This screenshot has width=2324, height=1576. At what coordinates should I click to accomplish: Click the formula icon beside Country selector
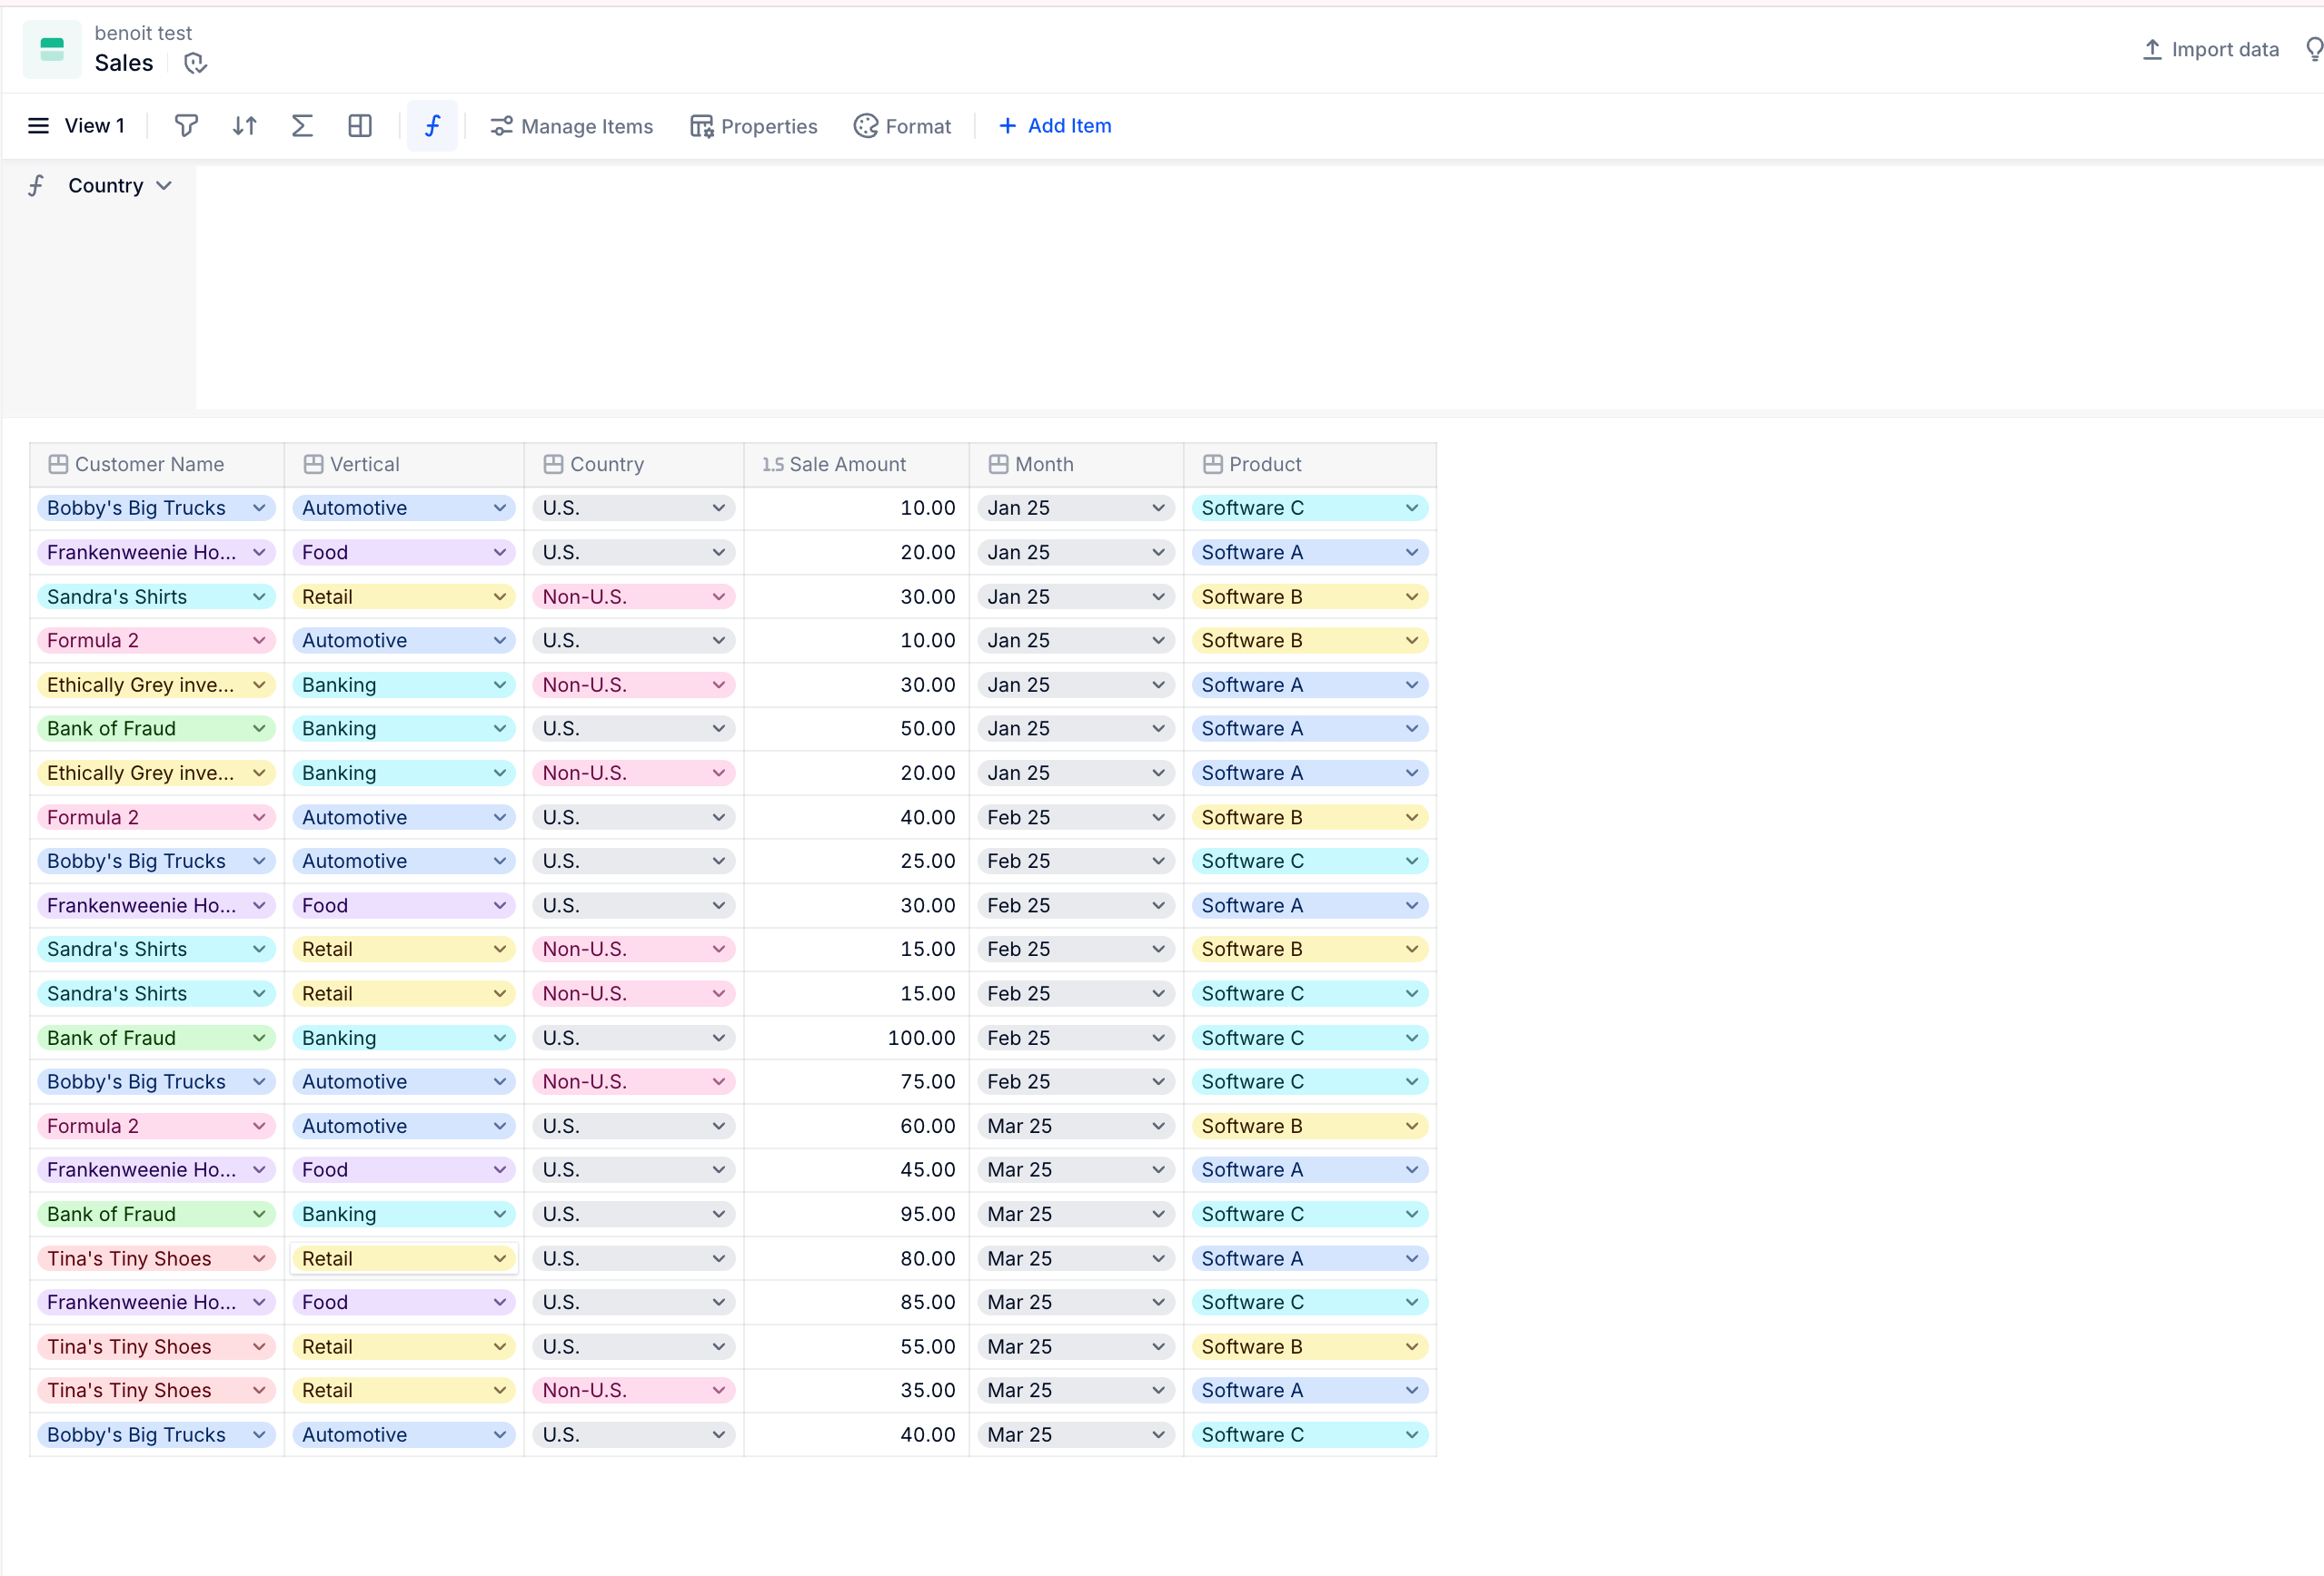[x=37, y=186]
